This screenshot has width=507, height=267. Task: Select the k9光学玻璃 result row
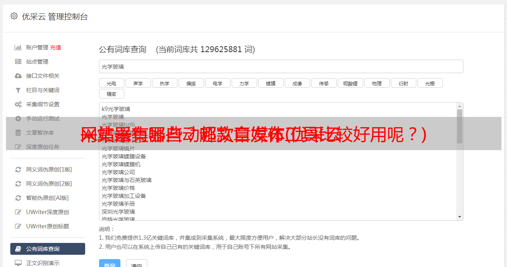coord(116,109)
